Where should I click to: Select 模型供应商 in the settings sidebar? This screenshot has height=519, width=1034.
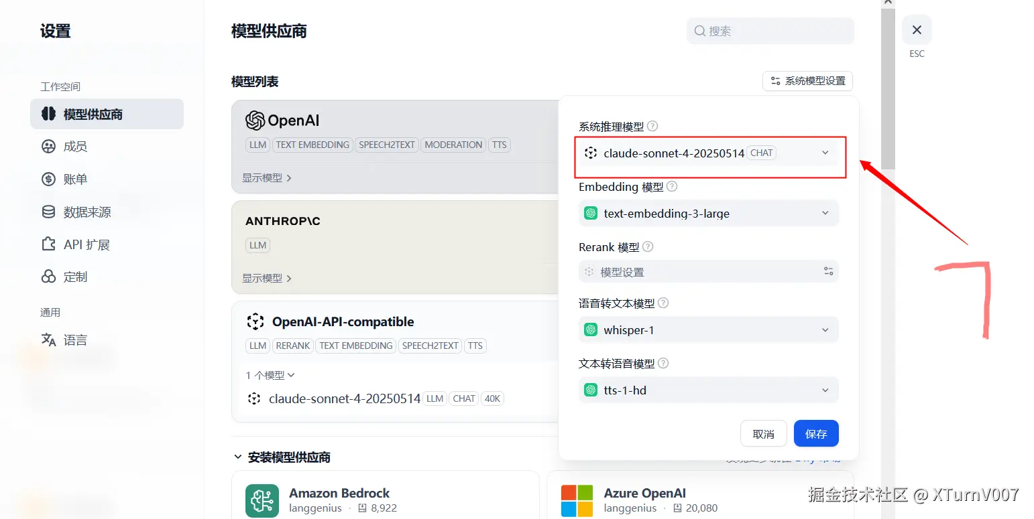107,114
